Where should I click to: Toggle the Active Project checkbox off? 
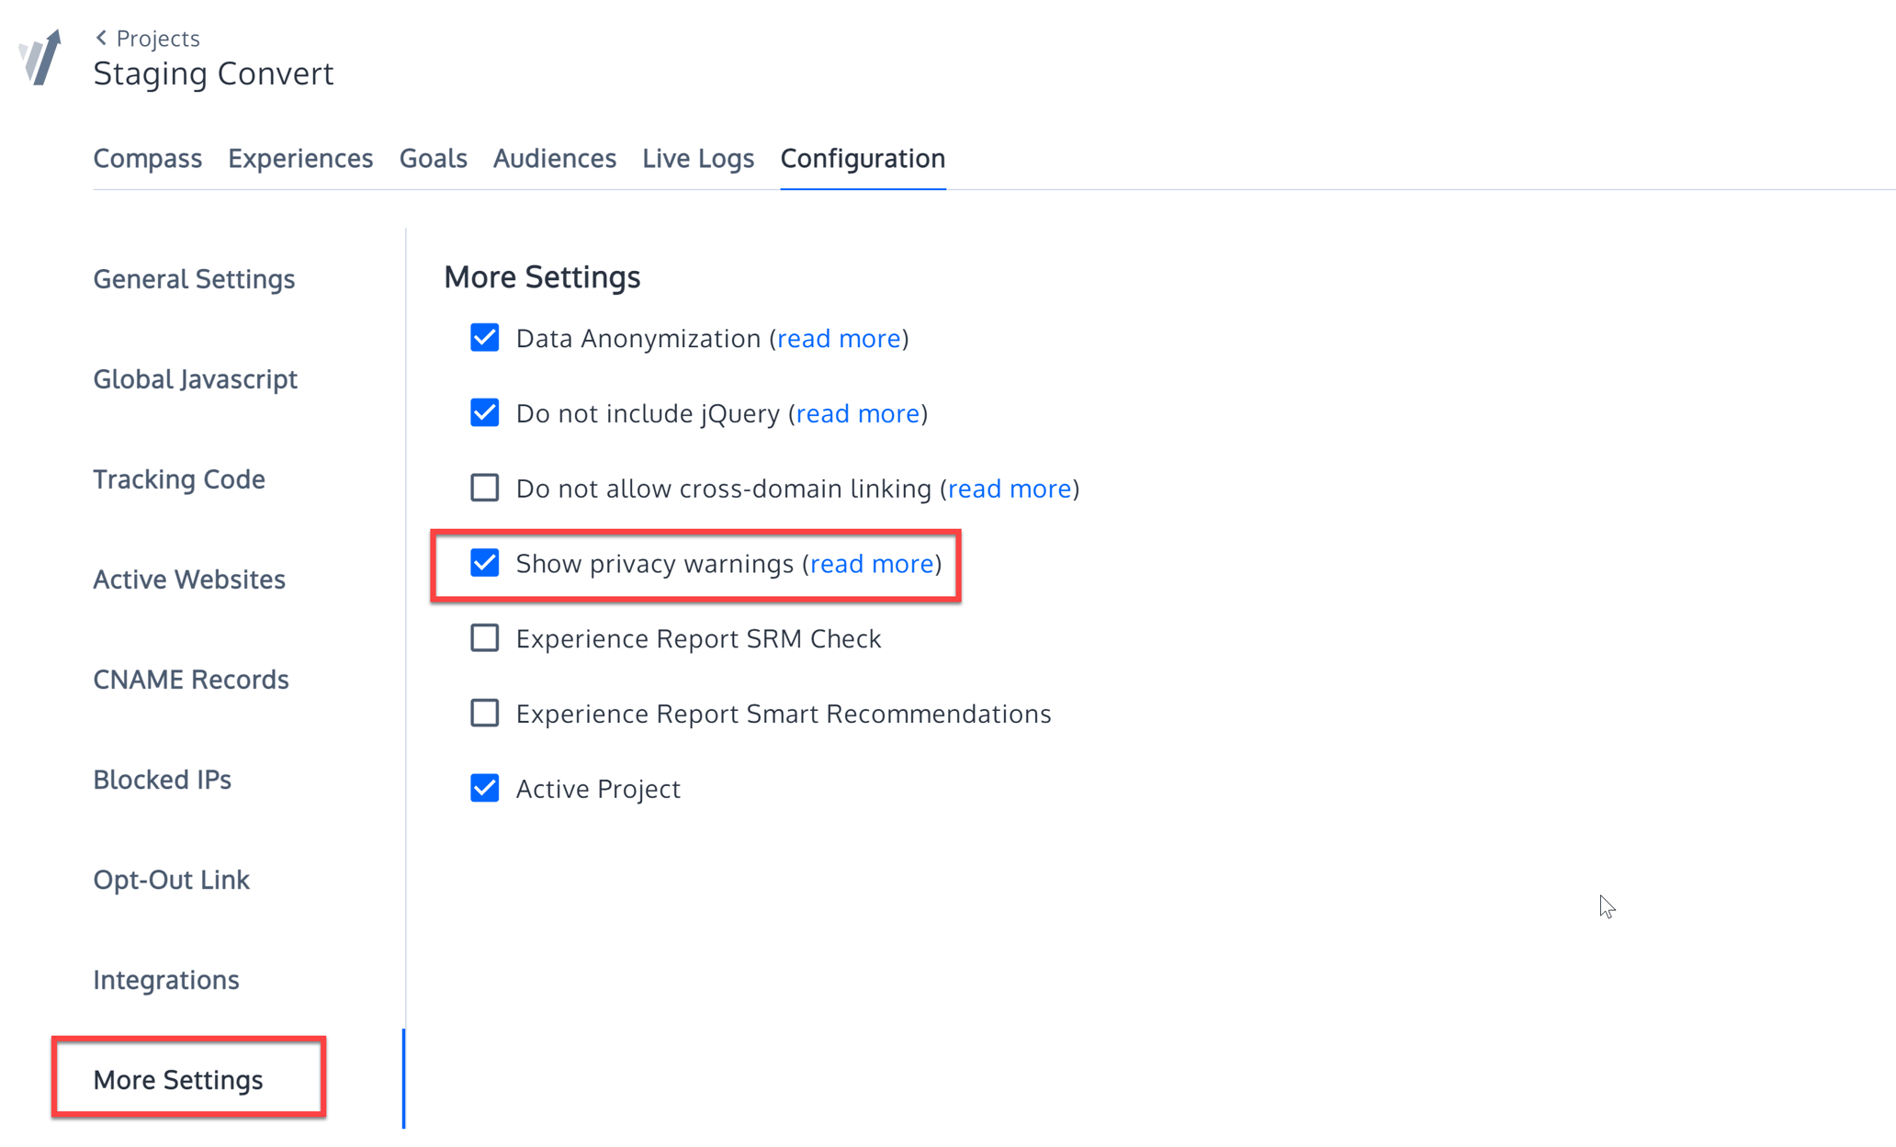pos(484,787)
